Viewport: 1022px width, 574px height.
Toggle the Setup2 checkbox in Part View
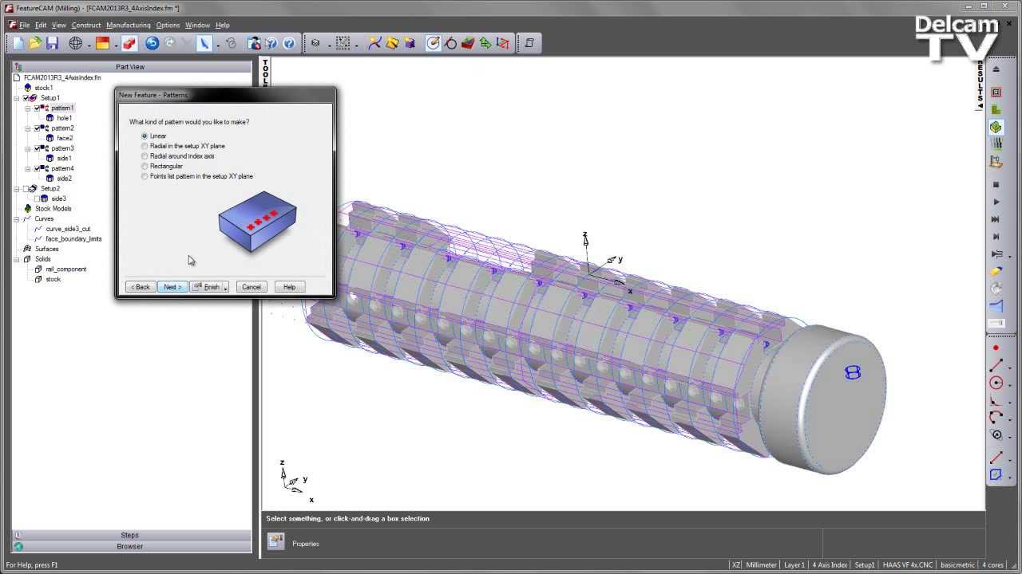point(26,189)
